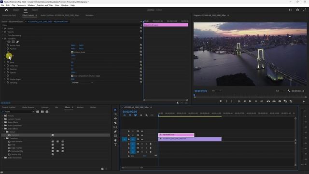Toggle Rotation stopwatch animation
Viewport: 309px width, 174px height.
pyautogui.click(x=8, y=69)
